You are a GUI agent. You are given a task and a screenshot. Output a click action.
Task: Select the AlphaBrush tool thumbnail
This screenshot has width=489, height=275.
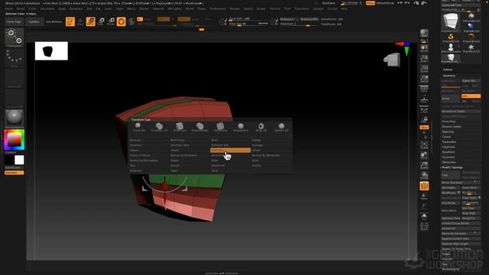[x=471, y=27]
